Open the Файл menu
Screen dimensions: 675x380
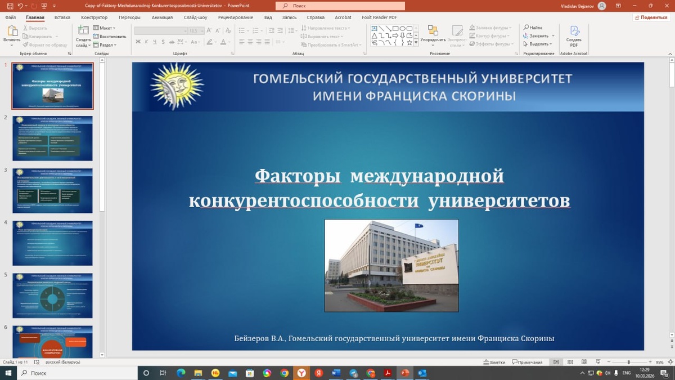coord(11,17)
